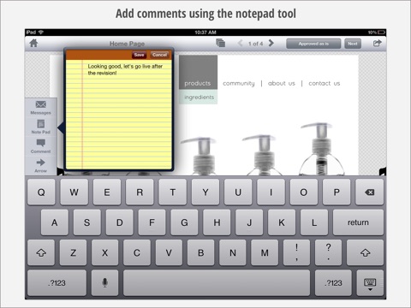Tap the Next button in the toolbar
This screenshot has width=411, height=308.
pyautogui.click(x=353, y=44)
